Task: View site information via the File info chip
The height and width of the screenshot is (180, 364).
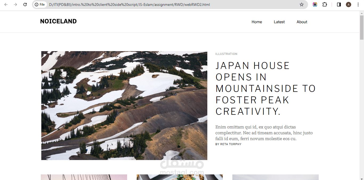Action: click(x=40, y=5)
